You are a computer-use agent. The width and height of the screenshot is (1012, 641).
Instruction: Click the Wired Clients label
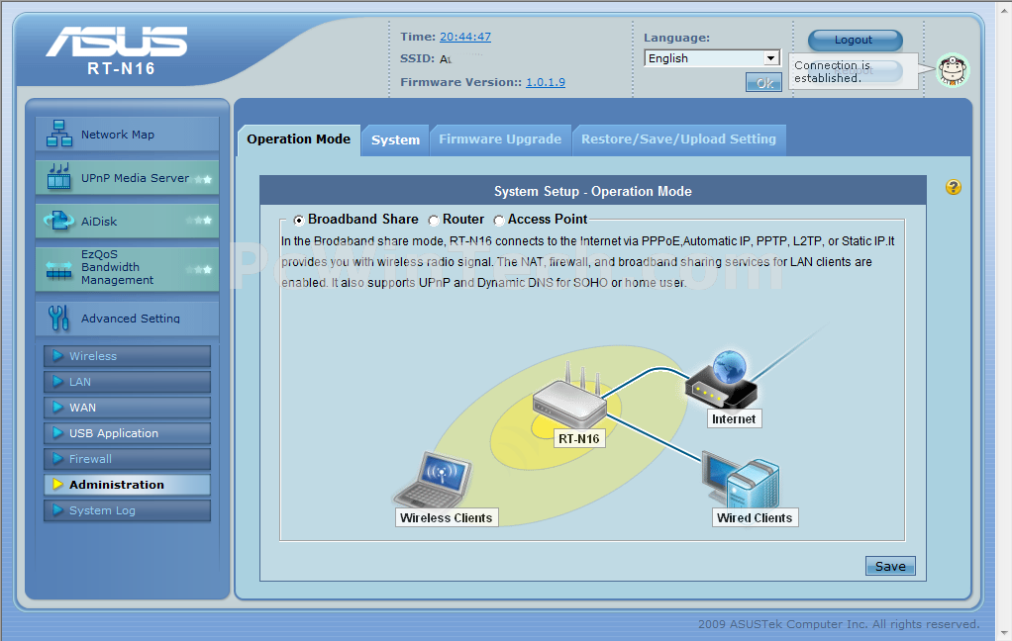pyautogui.click(x=755, y=517)
